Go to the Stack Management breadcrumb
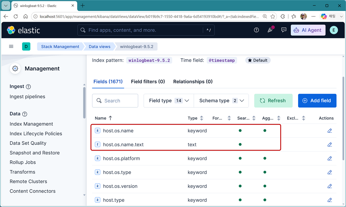This screenshot has width=346, height=207. (60, 47)
